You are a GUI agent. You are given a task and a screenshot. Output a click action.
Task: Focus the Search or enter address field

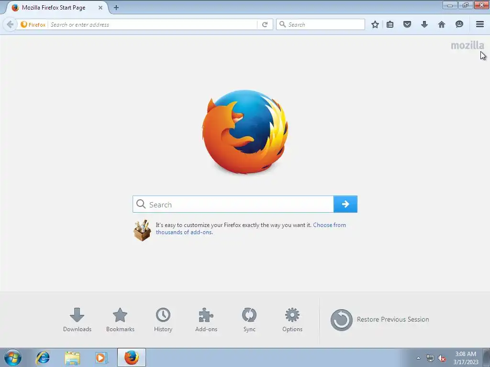coord(153,24)
